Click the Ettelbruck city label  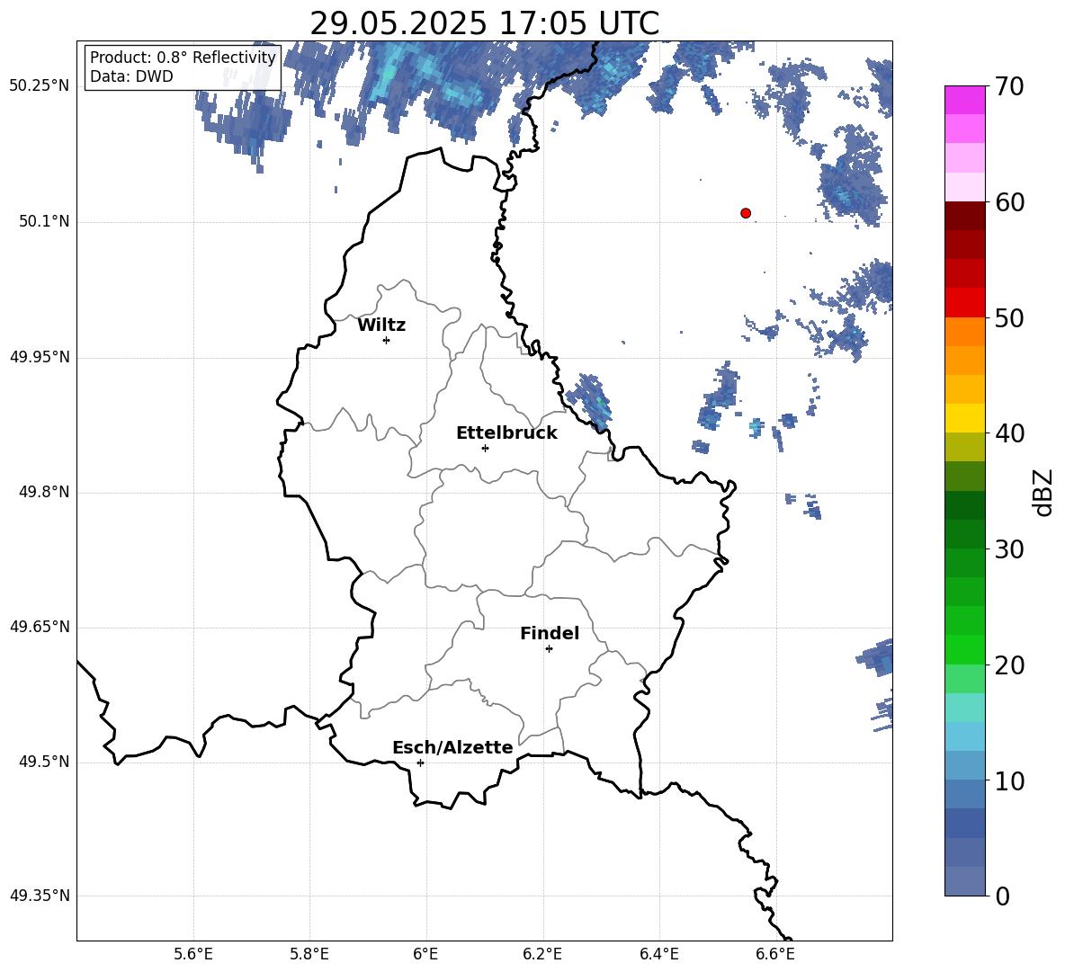tap(506, 433)
